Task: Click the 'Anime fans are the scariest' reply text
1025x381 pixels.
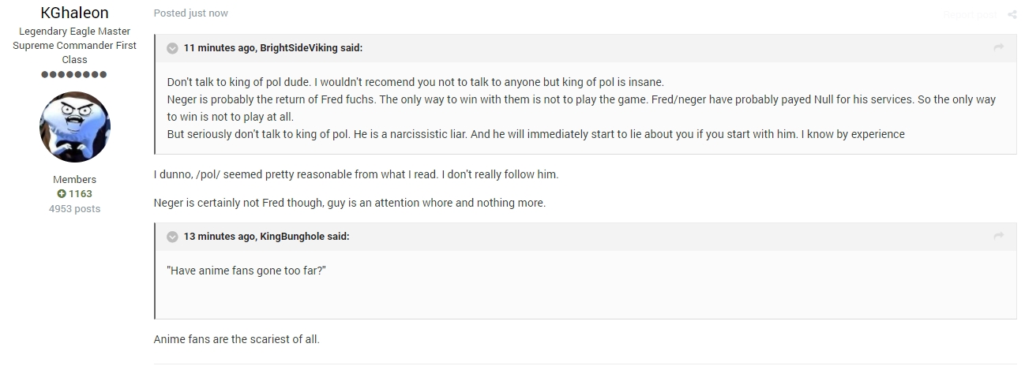Action: 237,340
